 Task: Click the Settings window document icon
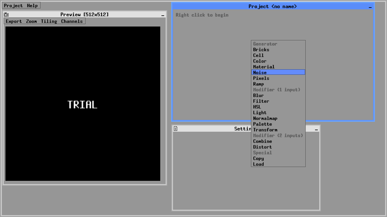click(x=175, y=129)
